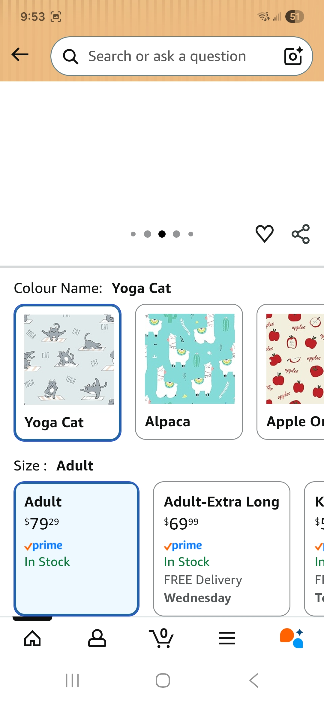Open the shopping cart
Screen dimensions: 324x703
click(161, 638)
